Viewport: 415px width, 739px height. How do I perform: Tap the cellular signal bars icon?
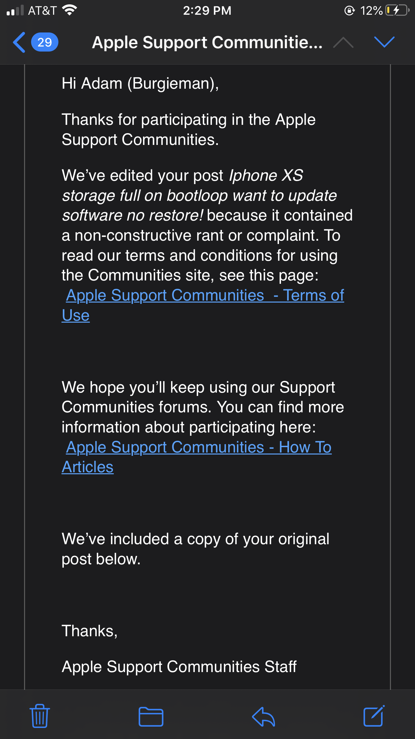pos(15,10)
